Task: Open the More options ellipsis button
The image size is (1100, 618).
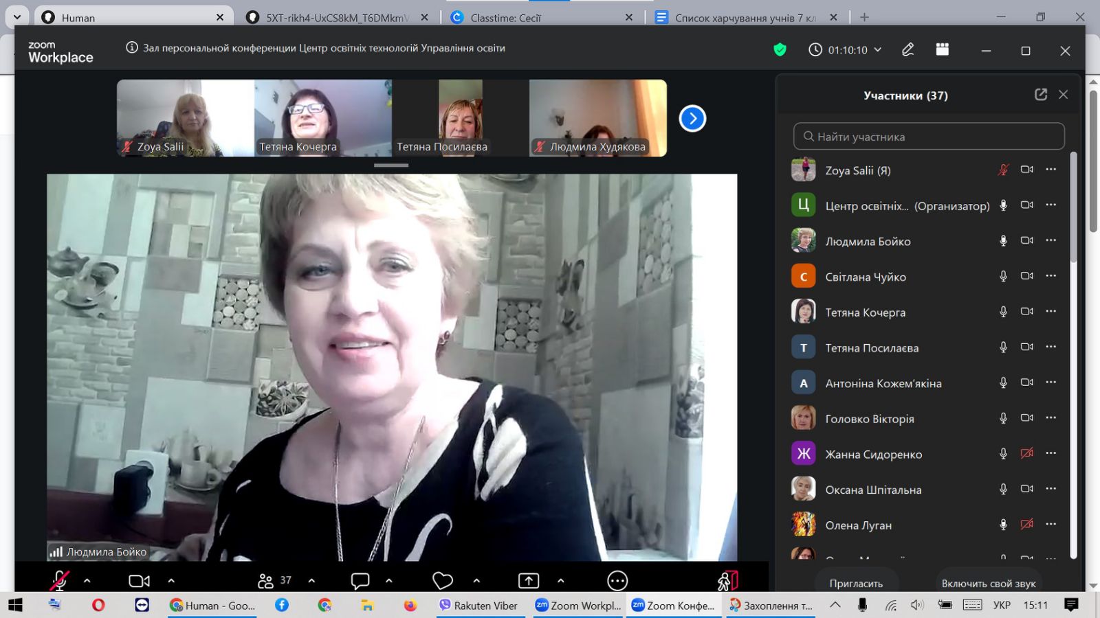Action: [617, 581]
